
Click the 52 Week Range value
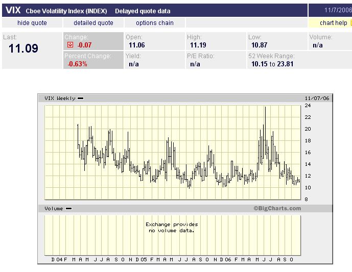[272, 64]
